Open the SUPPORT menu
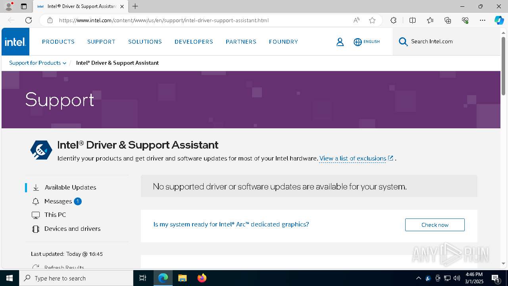 pos(101,42)
